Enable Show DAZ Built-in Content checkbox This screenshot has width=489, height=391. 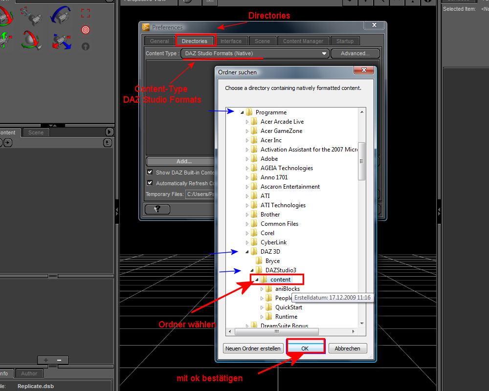150,172
